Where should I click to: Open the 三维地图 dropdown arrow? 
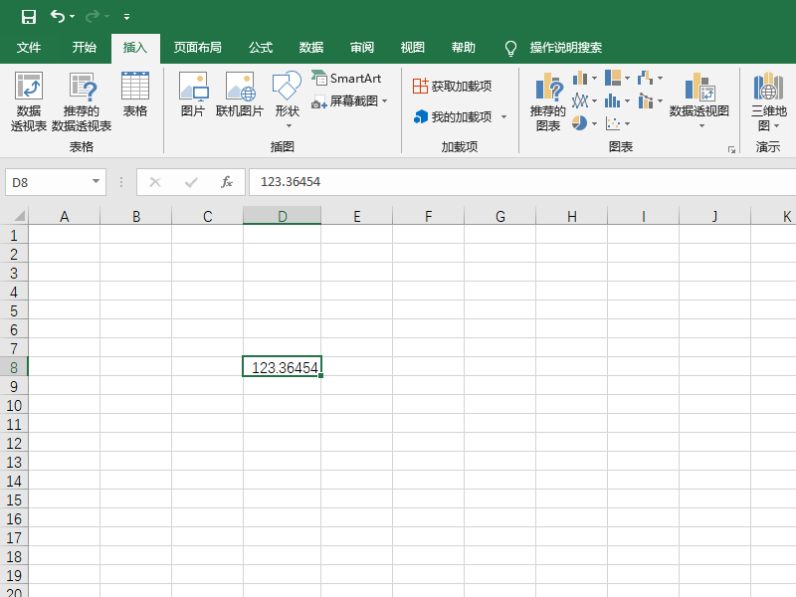pos(776,126)
